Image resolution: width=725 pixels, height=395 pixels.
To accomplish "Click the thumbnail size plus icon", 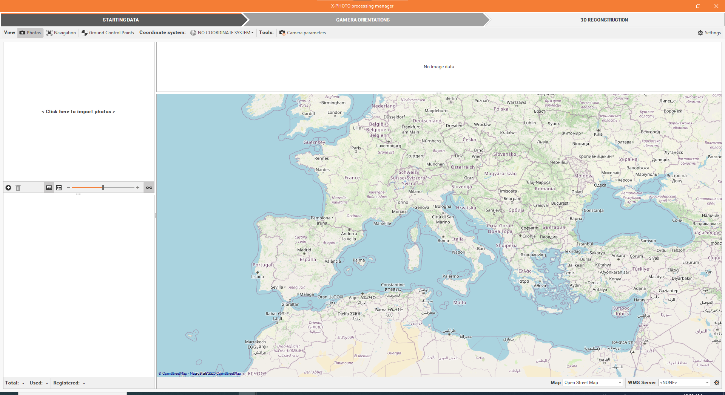I will click(x=138, y=188).
